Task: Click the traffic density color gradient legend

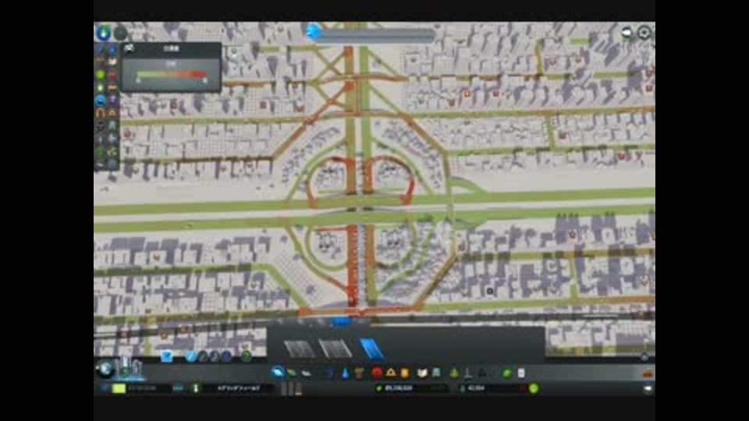Action: tap(172, 75)
